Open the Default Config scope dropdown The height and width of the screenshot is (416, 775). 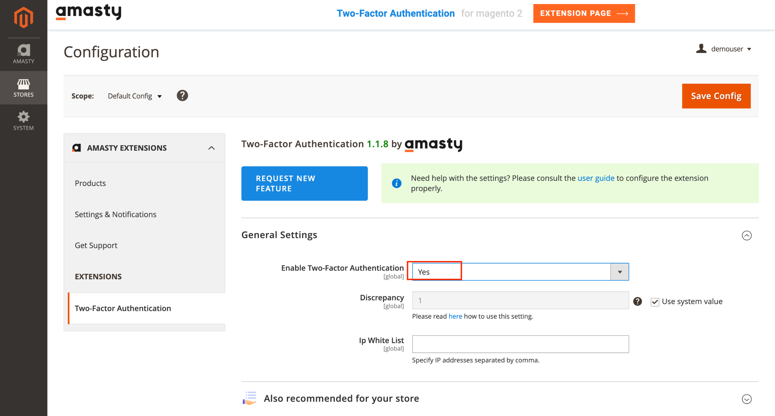click(x=135, y=96)
